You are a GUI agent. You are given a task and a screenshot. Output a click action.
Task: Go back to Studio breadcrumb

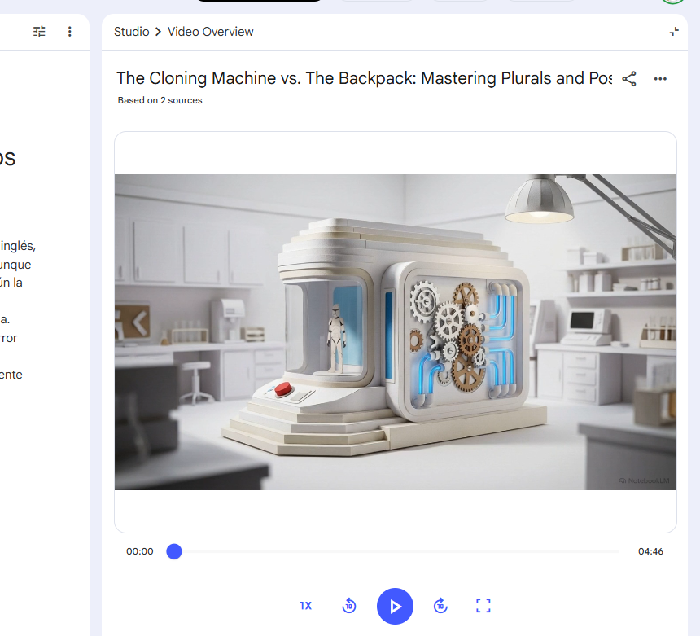pos(131,32)
